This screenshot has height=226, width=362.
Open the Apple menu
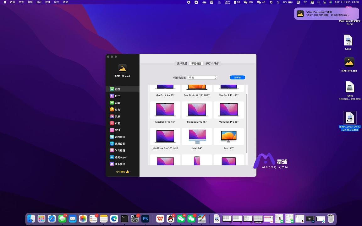coord(5,2)
